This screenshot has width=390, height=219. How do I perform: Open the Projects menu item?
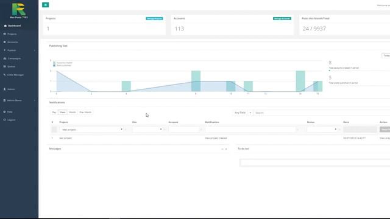point(12,34)
